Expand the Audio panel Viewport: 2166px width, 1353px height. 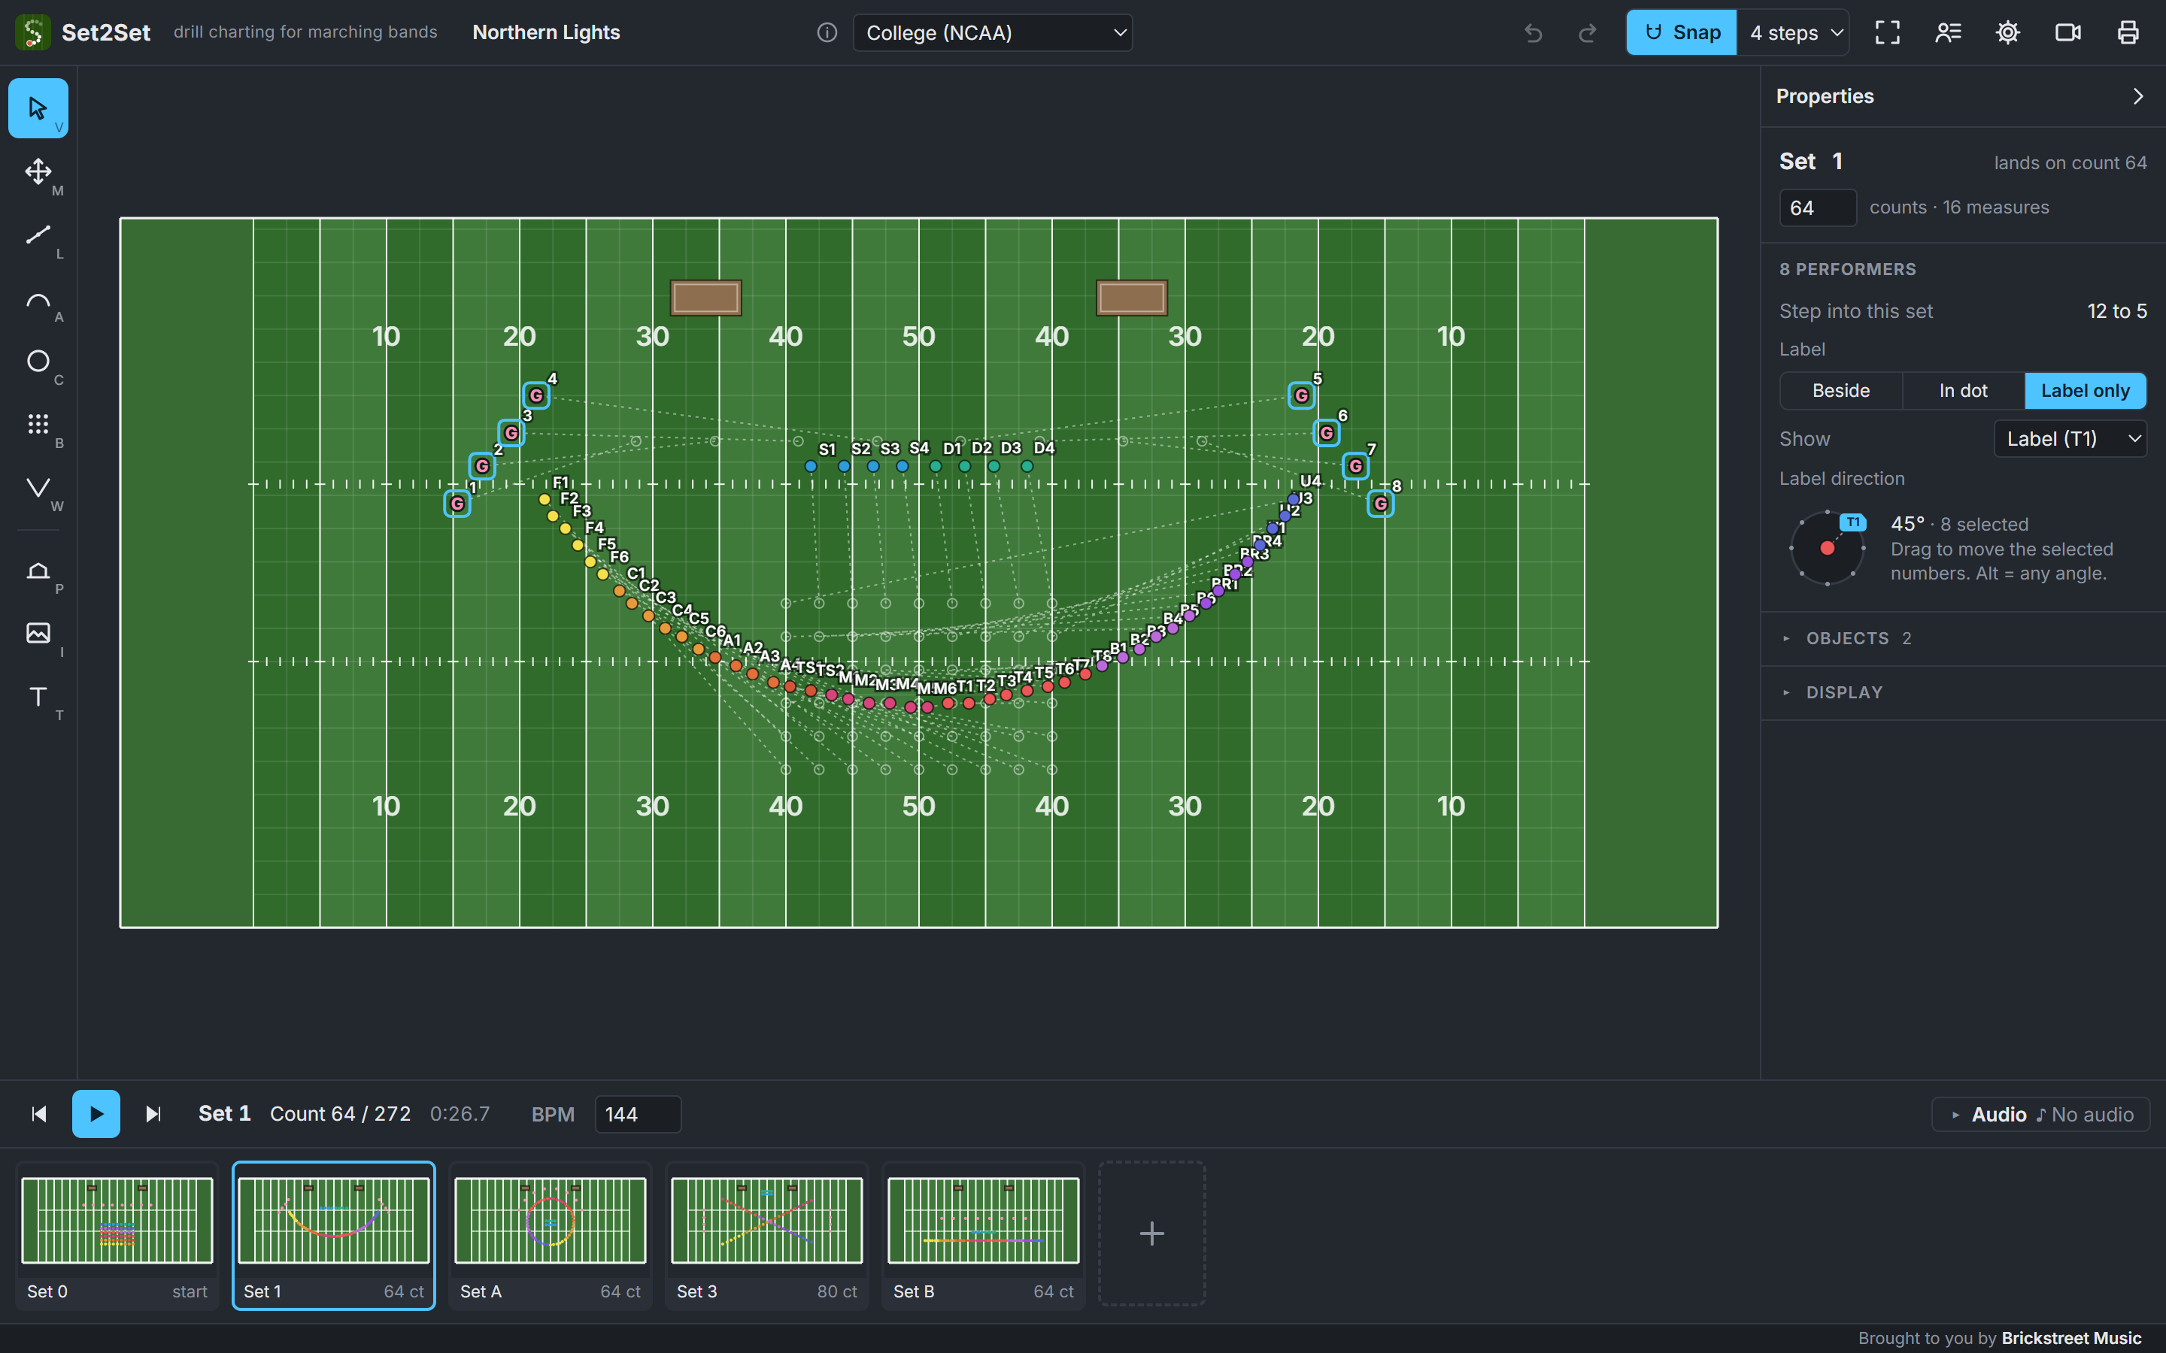[x=2040, y=1114]
